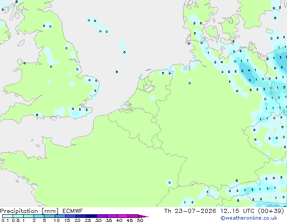Click the '40' legend scale label

point(119,220)
